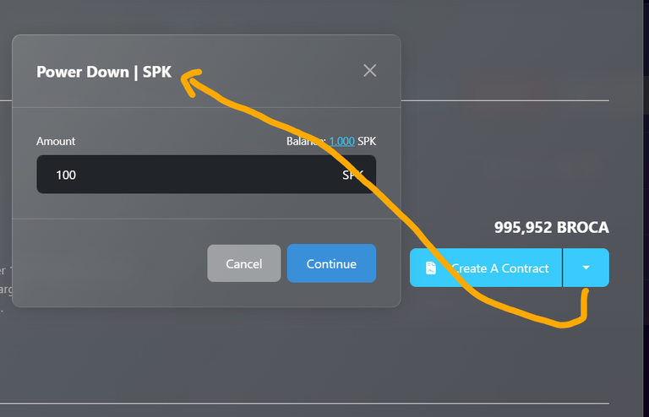The image size is (649, 417).
Task: Click the 100 value in the amount box
Action: click(66, 175)
